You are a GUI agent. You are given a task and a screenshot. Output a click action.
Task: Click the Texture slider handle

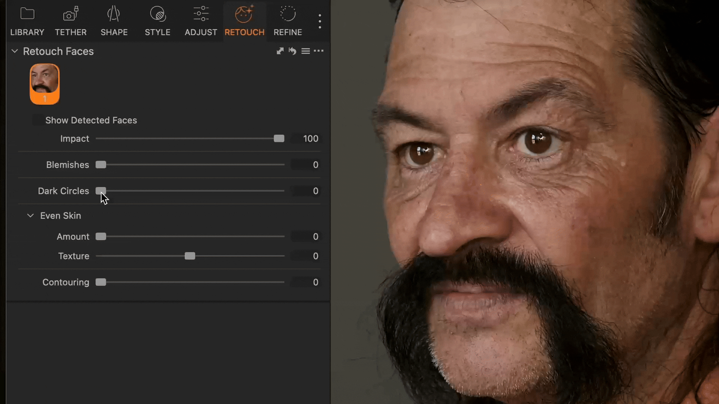tap(190, 256)
